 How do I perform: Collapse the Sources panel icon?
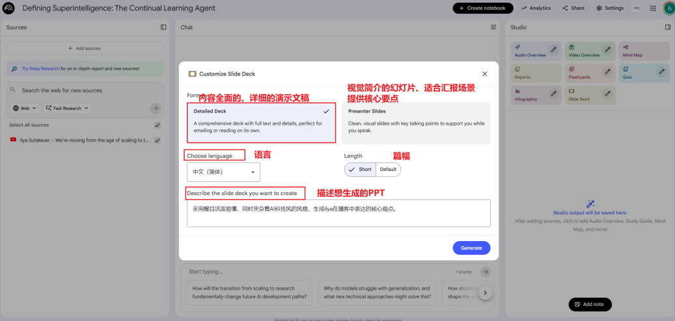point(163,27)
